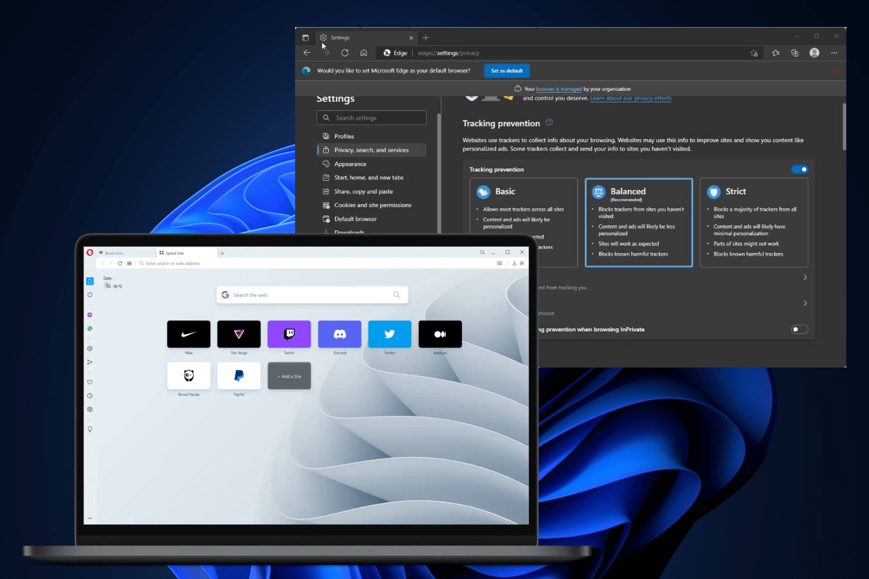Open My Flow arrow in the Opera sidebar

[x=90, y=362]
